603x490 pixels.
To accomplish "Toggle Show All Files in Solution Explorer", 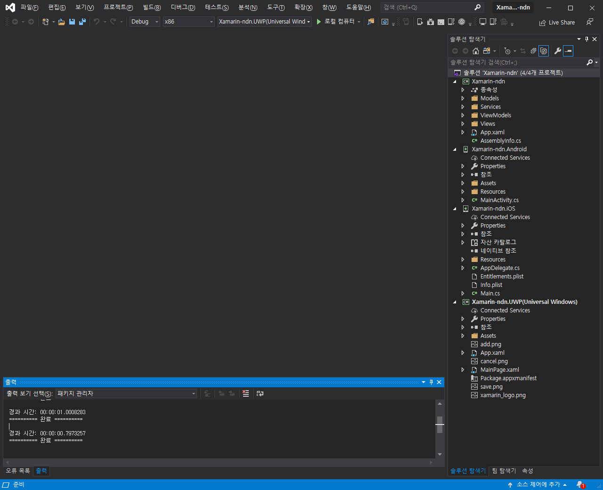I will pos(544,51).
